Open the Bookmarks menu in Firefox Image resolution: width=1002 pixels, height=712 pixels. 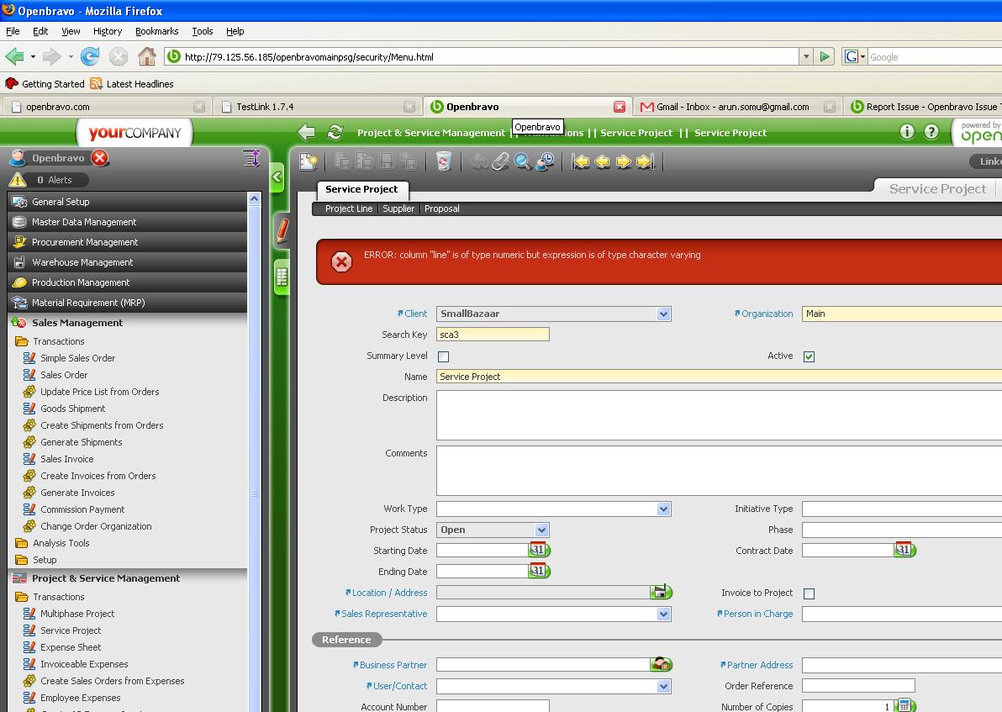coord(156,31)
